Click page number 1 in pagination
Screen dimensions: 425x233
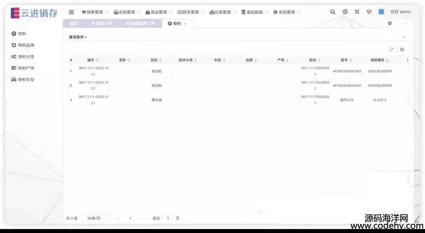[x=130, y=218]
